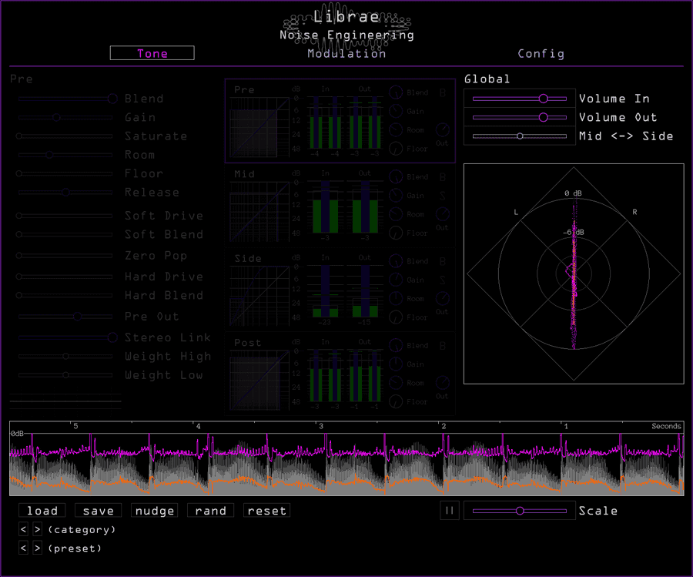The height and width of the screenshot is (577, 693).
Task: Click the Pre section Floor knob
Action: [x=396, y=149]
